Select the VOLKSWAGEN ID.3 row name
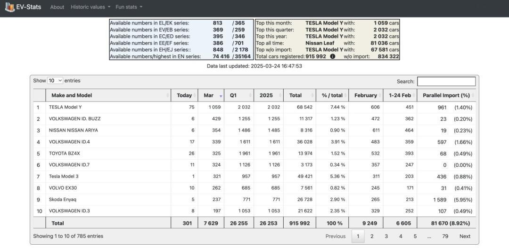The height and width of the screenshot is (248, 509). [x=69, y=211]
